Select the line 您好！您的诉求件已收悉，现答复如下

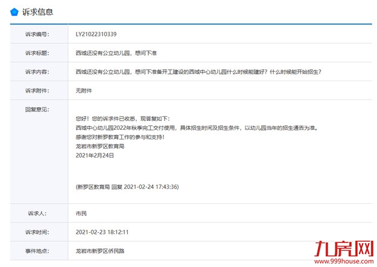[x=123, y=118]
